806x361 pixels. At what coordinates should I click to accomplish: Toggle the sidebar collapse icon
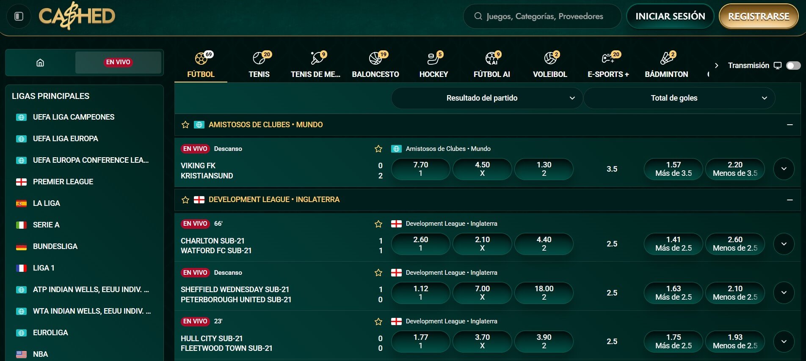click(x=19, y=16)
